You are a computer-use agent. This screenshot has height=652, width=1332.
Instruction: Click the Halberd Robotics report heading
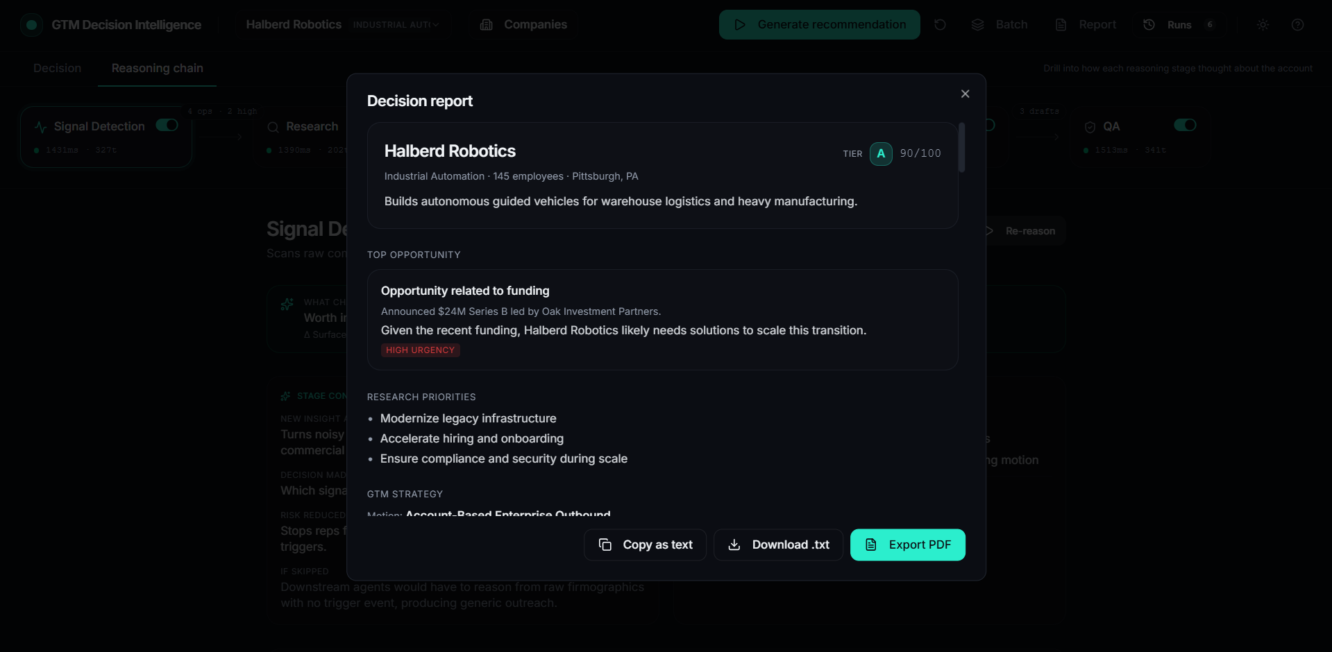[450, 151]
